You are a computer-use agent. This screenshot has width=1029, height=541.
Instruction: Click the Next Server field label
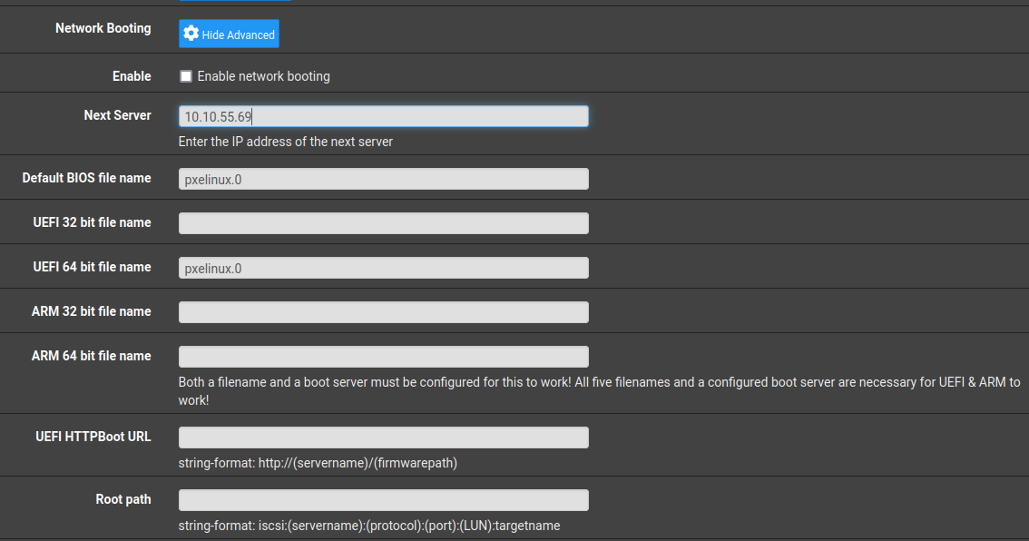(x=117, y=115)
